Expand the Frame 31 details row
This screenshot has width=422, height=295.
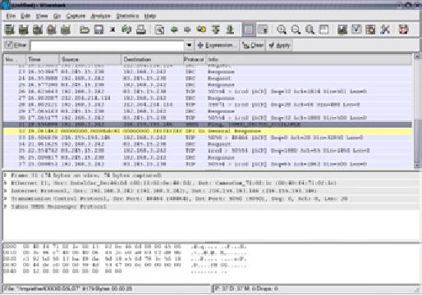5,175
